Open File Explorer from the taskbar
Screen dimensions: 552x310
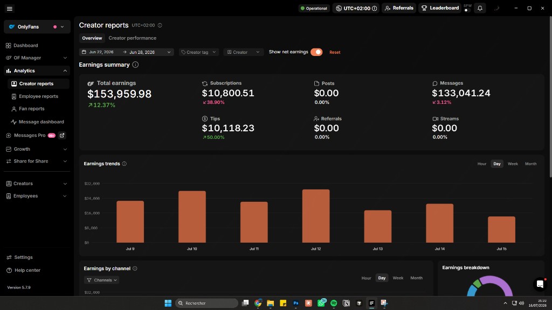271,303
